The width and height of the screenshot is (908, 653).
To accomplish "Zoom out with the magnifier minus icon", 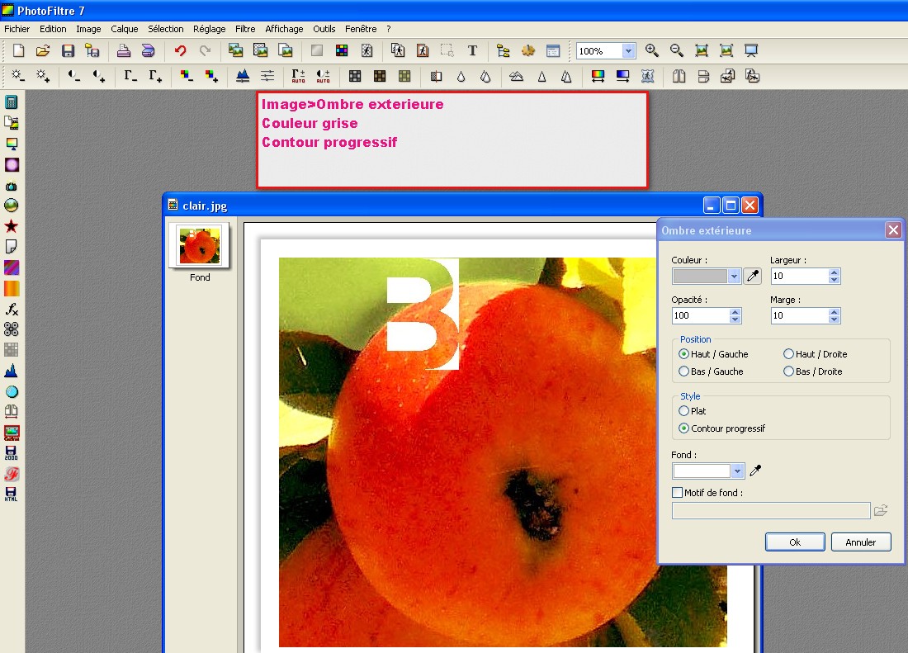I will pyautogui.click(x=677, y=51).
